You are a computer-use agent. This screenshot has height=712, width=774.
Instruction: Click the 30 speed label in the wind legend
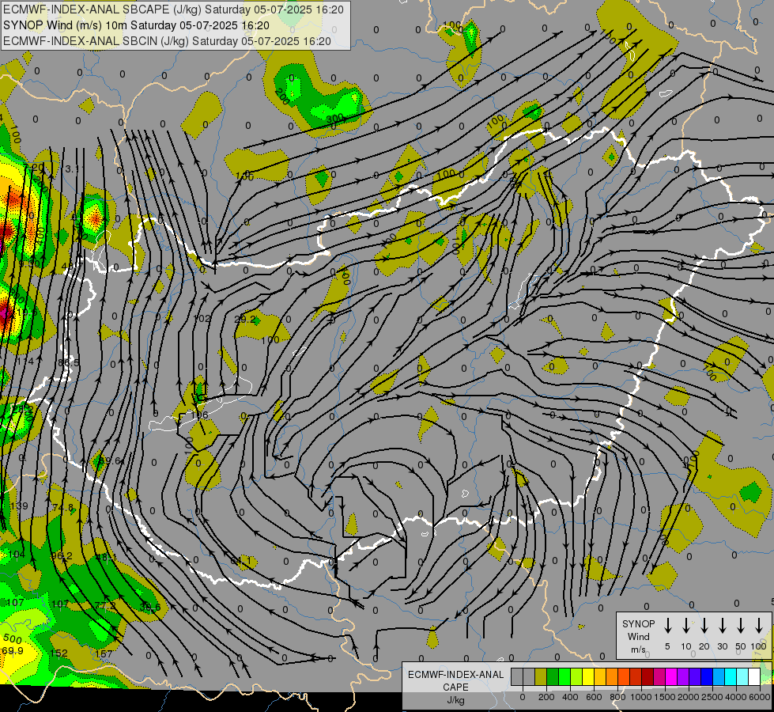click(722, 646)
